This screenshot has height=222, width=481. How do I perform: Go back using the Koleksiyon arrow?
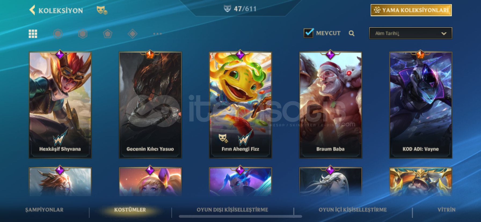pyautogui.click(x=32, y=10)
